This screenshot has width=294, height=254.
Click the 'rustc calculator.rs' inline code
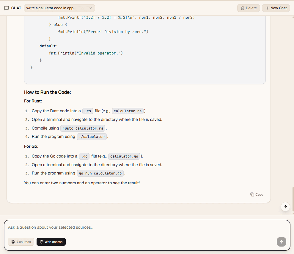pos(83,128)
